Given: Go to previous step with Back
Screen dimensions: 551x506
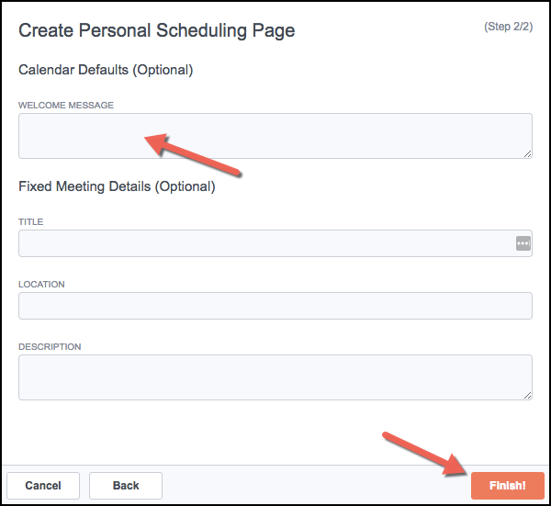Looking at the screenshot, I should tap(126, 486).
